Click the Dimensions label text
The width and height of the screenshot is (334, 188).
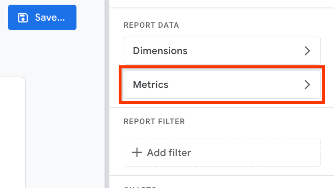[160, 51]
